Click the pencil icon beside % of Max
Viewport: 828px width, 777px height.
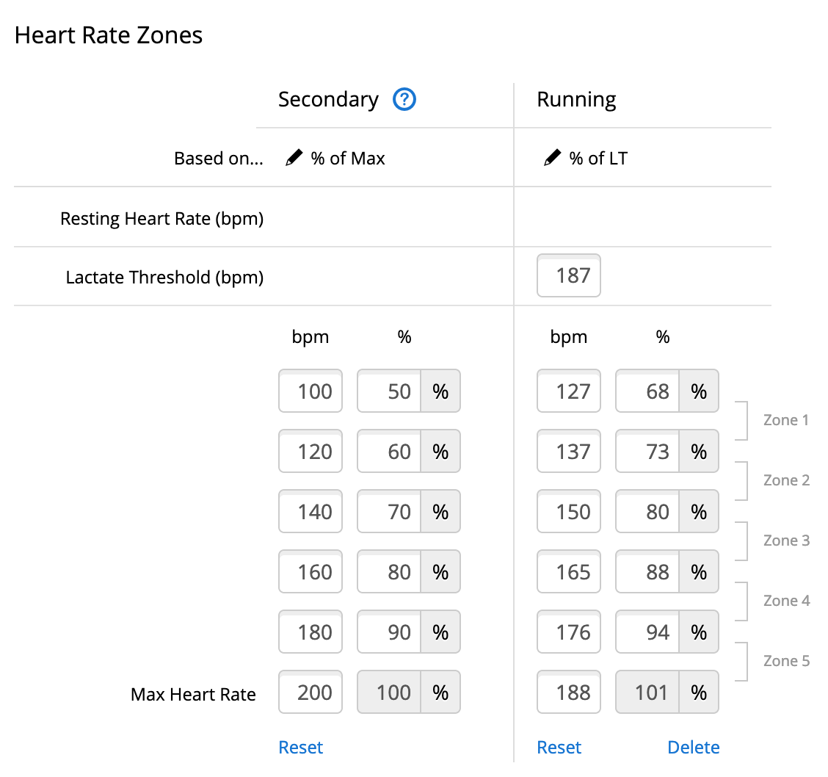tap(294, 158)
